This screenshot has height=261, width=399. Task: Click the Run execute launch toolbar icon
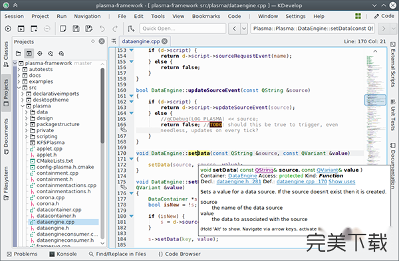pyautogui.click(x=8, y=29)
